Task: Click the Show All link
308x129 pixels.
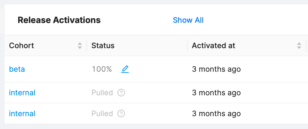Action: click(x=188, y=20)
